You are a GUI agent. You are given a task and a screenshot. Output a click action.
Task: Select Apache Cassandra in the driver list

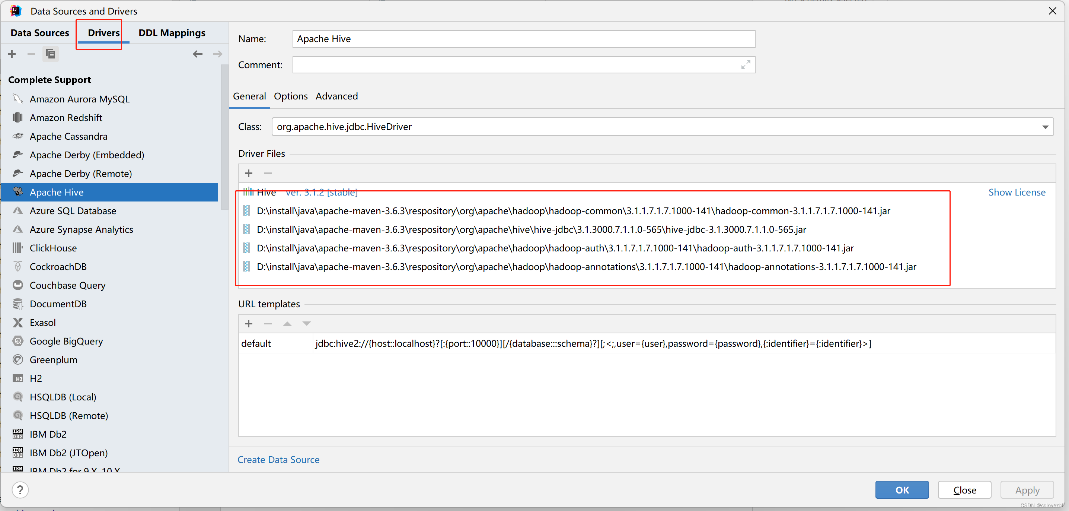point(68,136)
